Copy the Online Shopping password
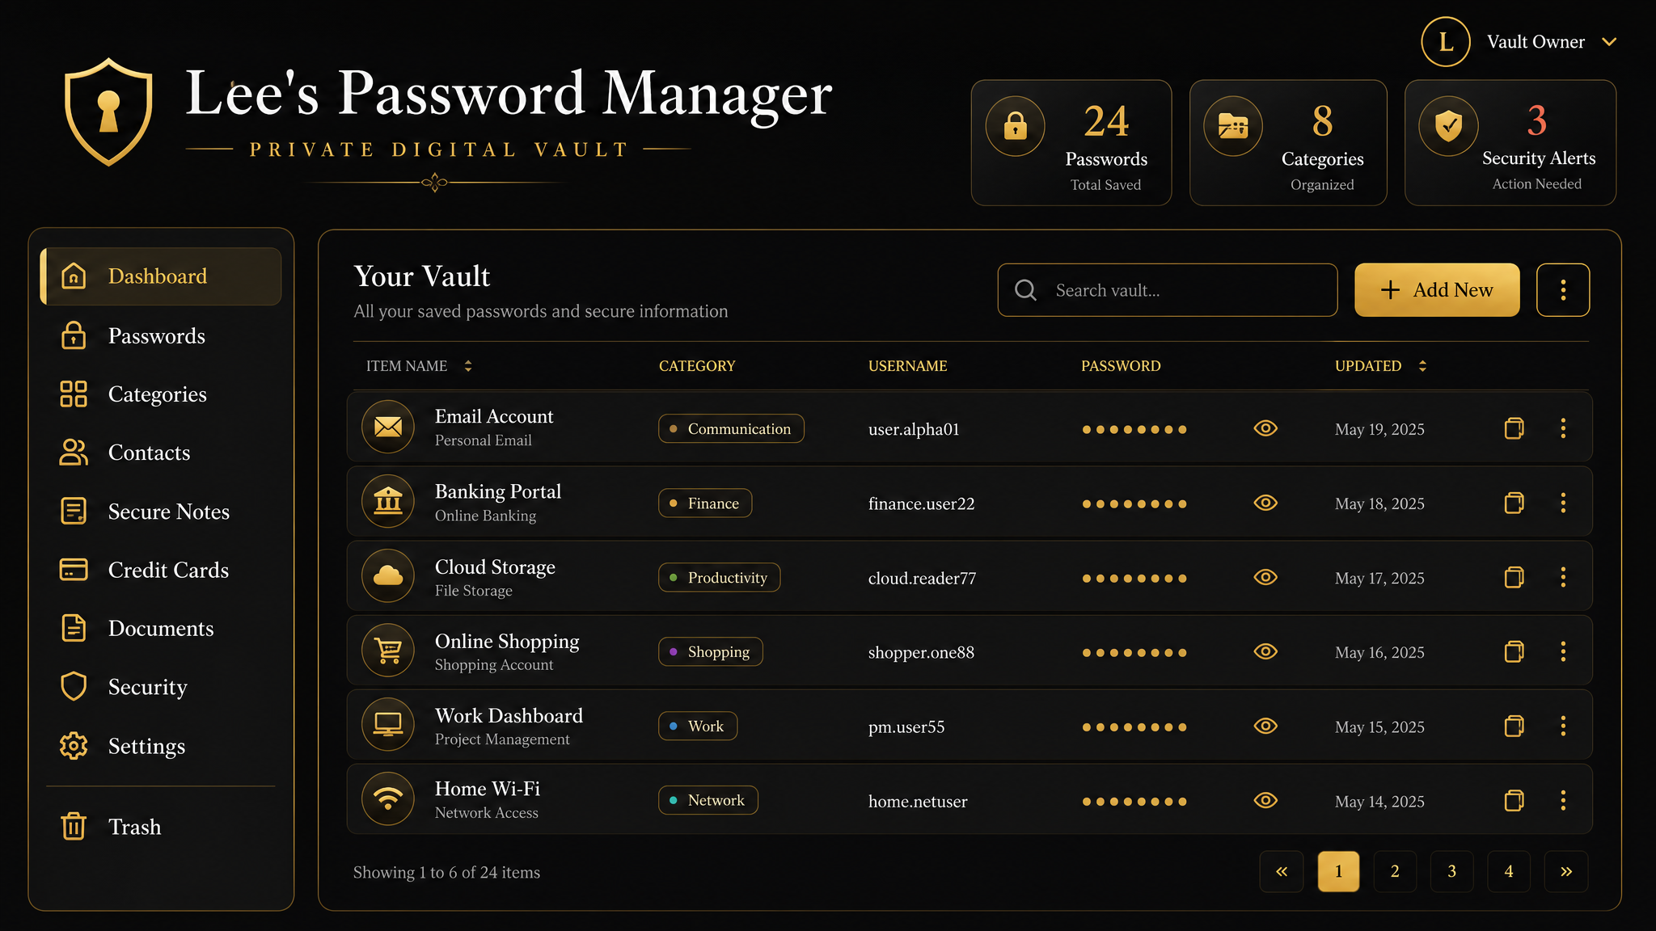Viewport: 1656px width, 931px height. click(x=1514, y=651)
